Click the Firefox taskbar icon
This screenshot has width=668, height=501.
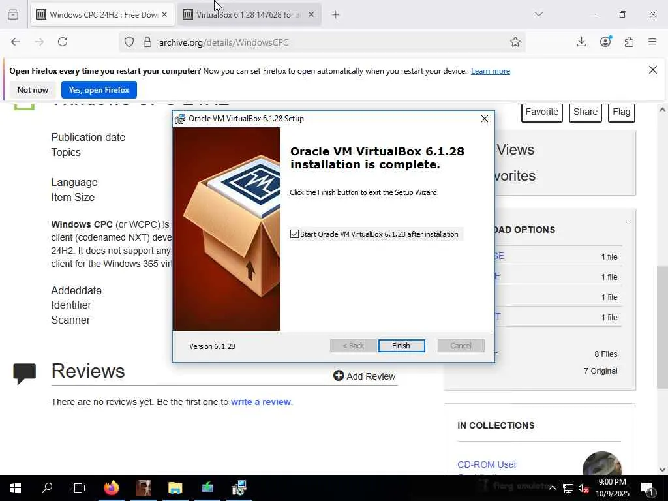[x=111, y=488]
